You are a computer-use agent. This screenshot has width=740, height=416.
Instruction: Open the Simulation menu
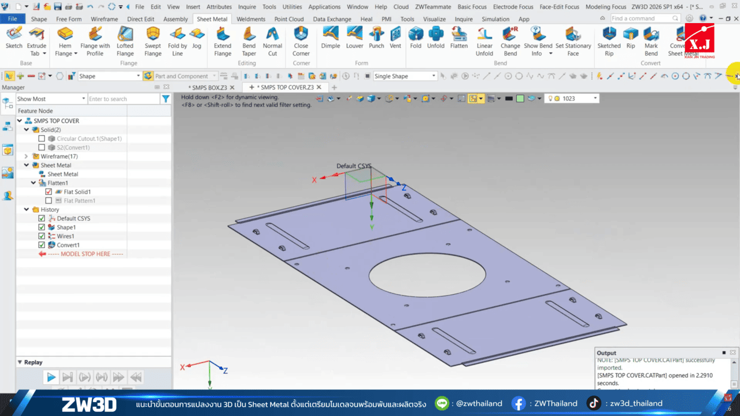click(x=495, y=18)
